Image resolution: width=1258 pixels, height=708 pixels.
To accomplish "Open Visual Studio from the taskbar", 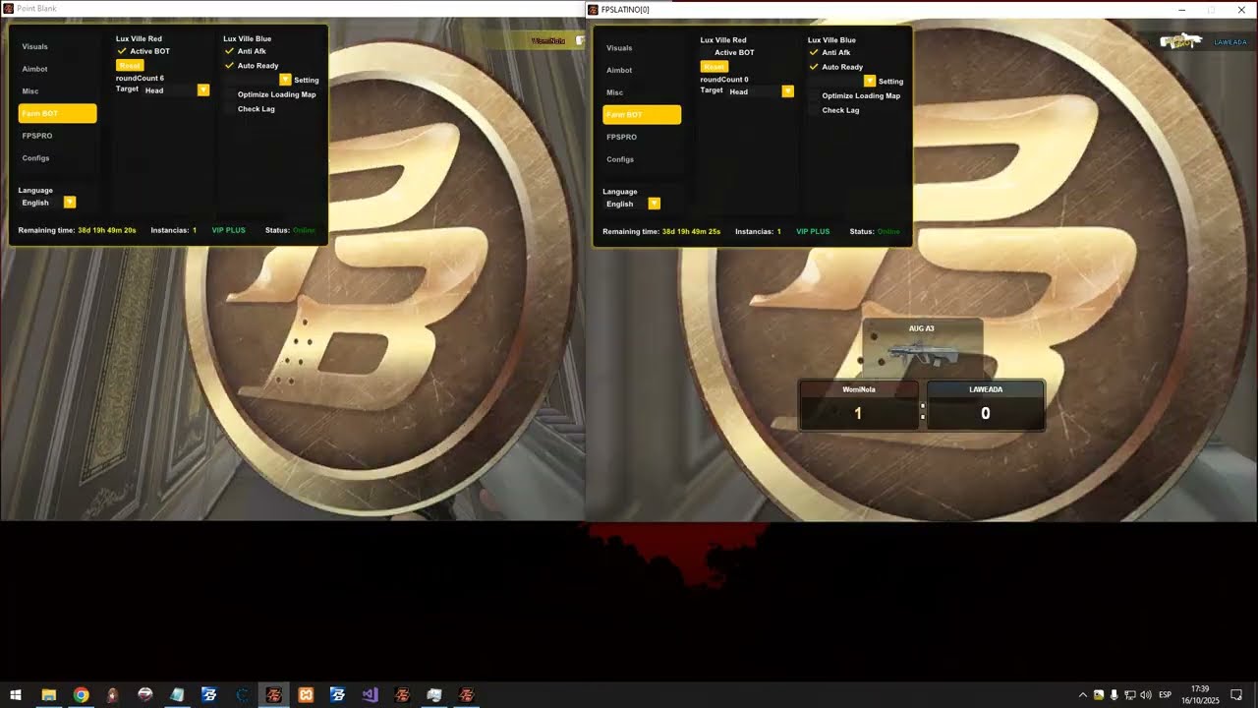I will [370, 695].
